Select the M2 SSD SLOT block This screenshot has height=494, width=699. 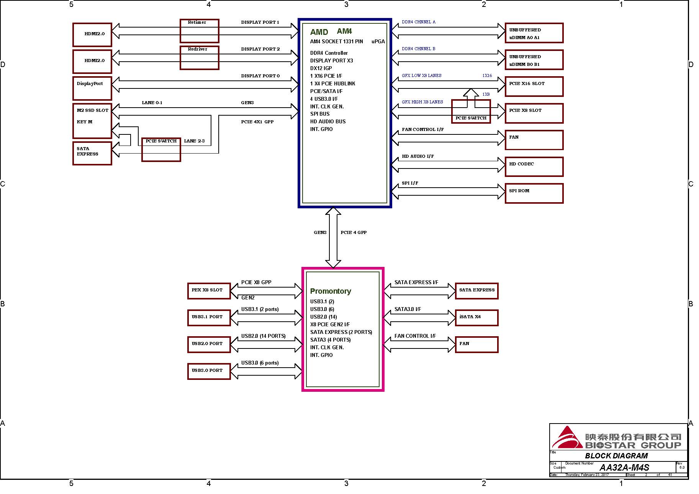(x=92, y=121)
